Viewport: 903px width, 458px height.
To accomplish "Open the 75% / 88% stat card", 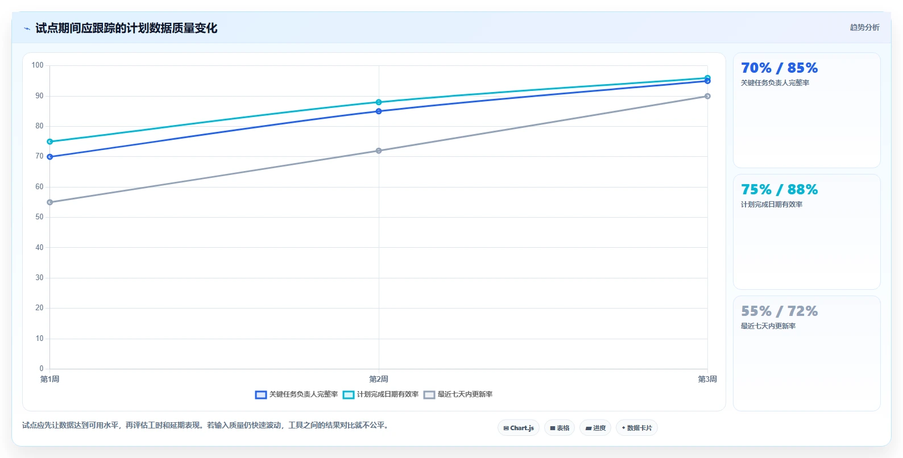I will [807, 232].
